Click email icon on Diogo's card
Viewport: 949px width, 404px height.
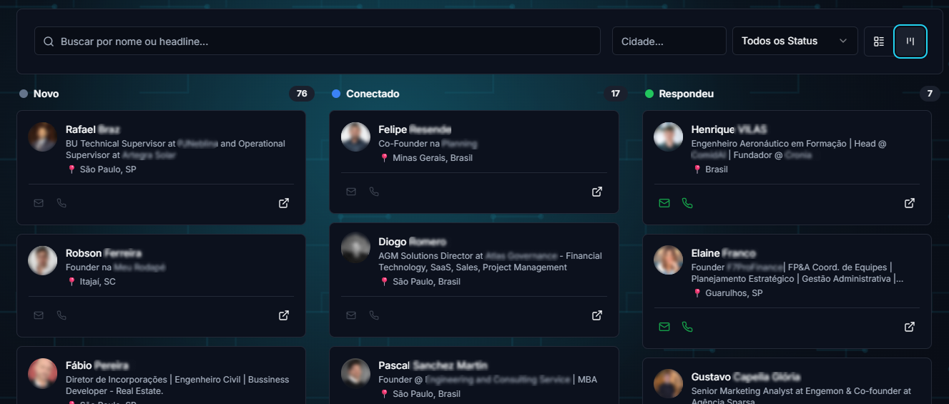351,315
